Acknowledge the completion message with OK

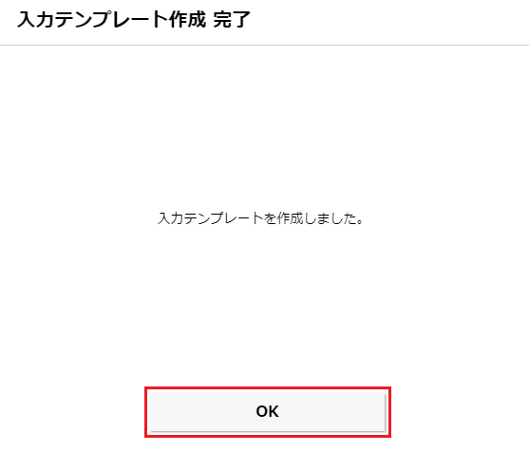(x=267, y=411)
